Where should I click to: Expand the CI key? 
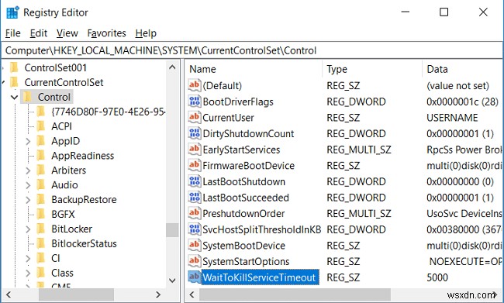28,258
